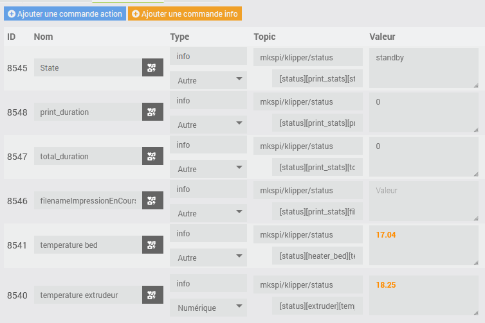The height and width of the screenshot is (323, 485).
Task: Click the icon button beside total_duration name
Action: pos(152,156)
